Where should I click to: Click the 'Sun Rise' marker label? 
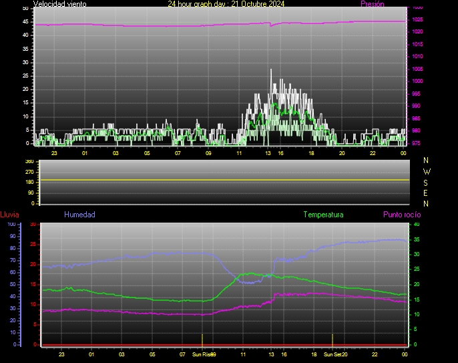[x=202, y=354]
